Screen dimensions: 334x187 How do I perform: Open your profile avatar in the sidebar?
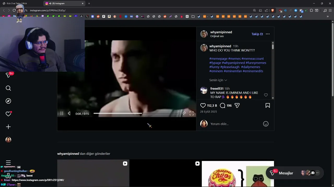pos(8,140)
